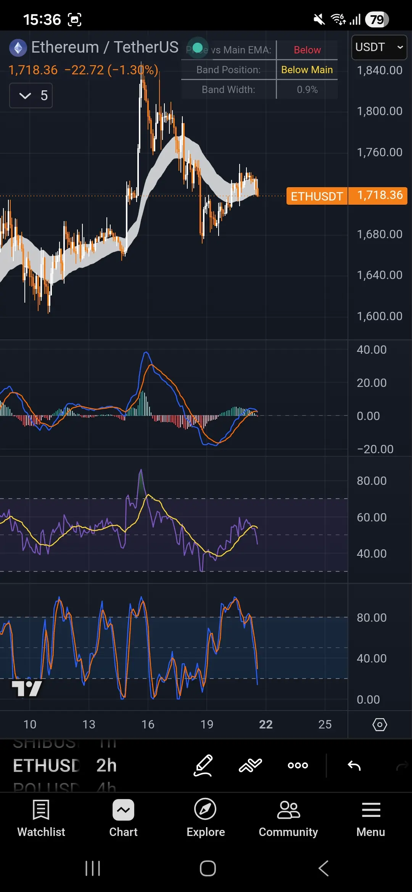Tap the screen recorder icon in status bar

(x=74, y=19)
